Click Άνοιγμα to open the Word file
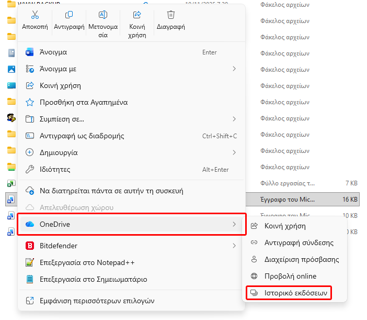 (x=53, y=52)
